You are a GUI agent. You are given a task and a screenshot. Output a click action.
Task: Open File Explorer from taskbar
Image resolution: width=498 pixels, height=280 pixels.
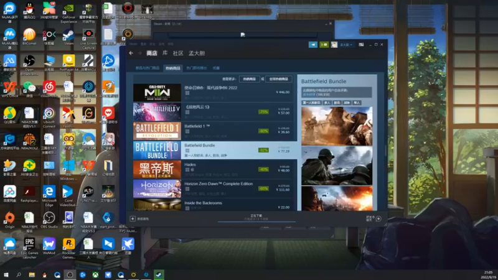pyautogui.click(x=32, y=274)
